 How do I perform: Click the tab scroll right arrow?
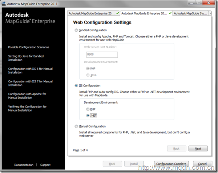(x=210, y=13)
